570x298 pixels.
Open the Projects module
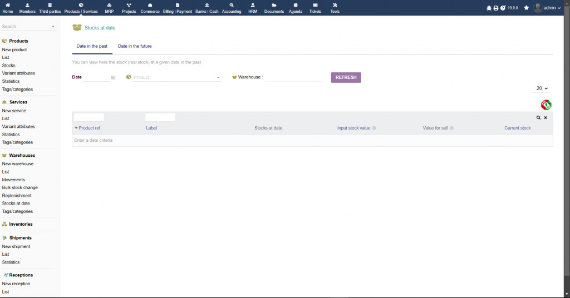(129, 8)
